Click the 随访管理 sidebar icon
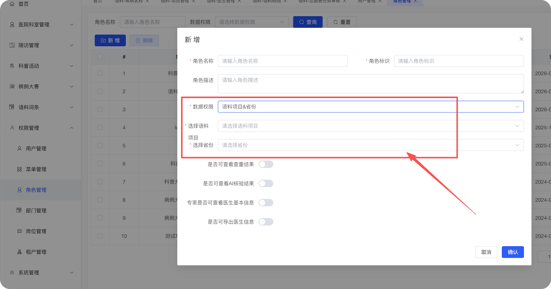 pos(12,45)
